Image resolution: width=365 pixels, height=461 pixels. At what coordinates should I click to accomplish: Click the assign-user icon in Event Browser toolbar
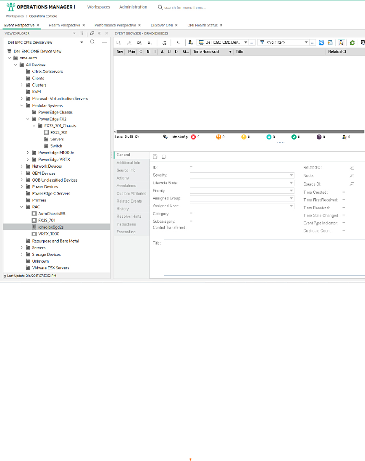(164, 42)
